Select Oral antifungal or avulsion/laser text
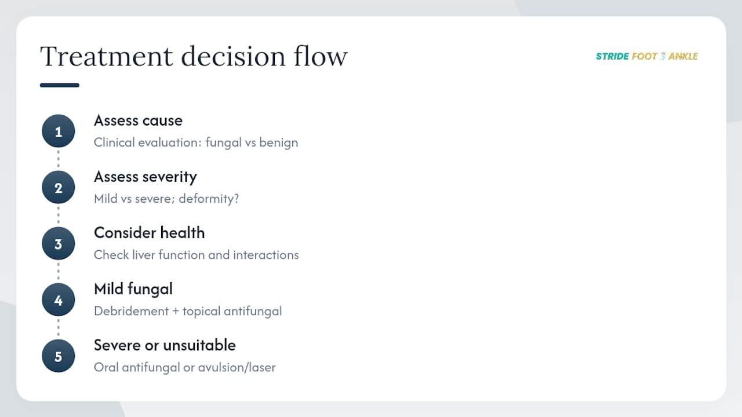Image resolution: width=742 pixels, height=417 pixels. pos(185,367)
